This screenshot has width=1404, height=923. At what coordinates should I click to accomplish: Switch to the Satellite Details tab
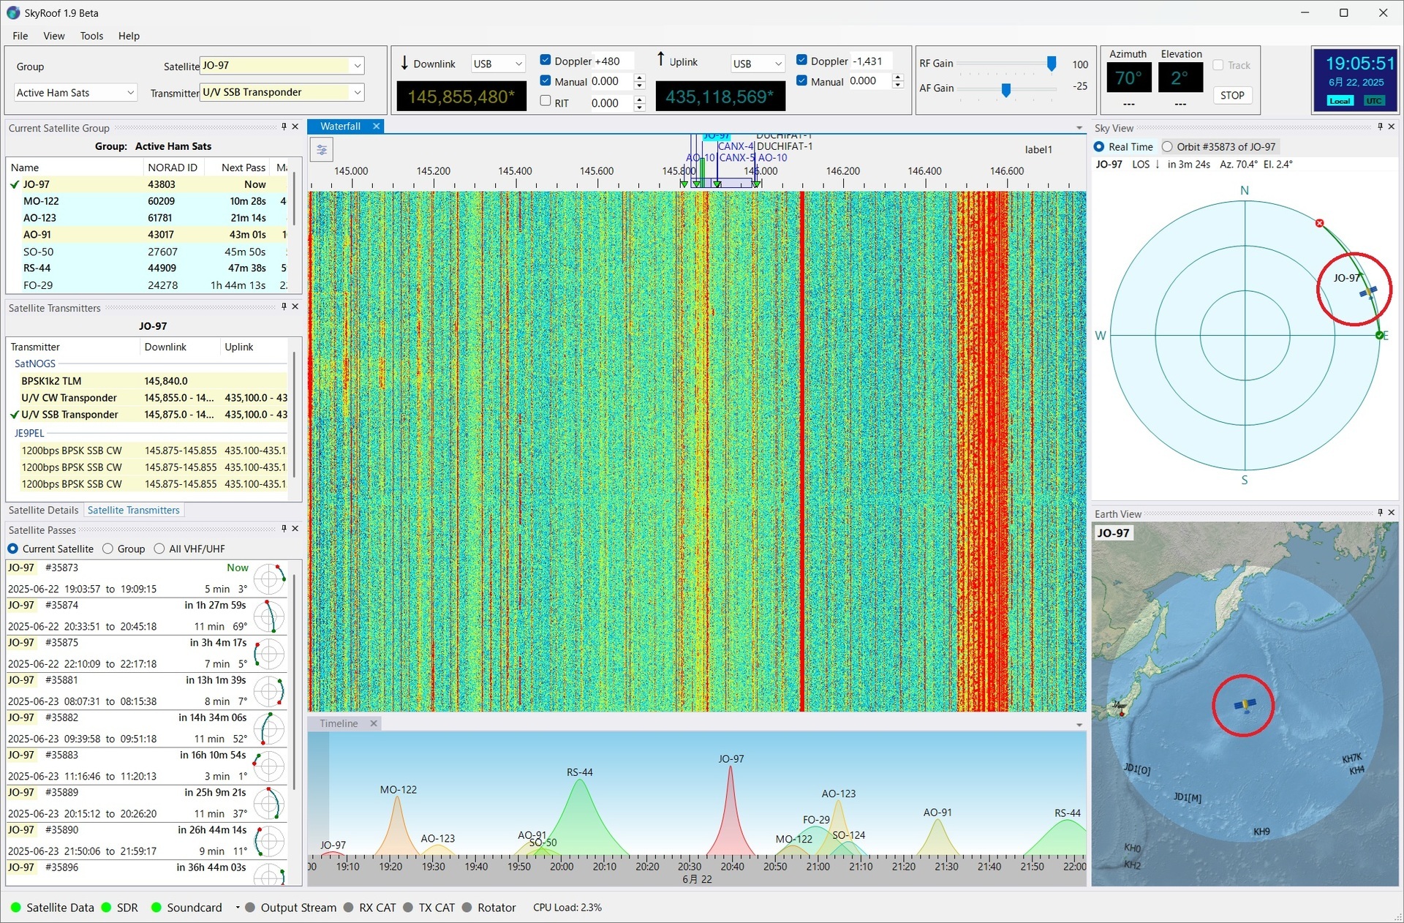(43, 510)
